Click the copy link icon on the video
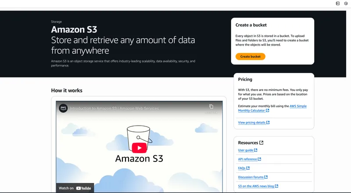The width and height of the screenshot is (351, 193). (x=211, y=107)
